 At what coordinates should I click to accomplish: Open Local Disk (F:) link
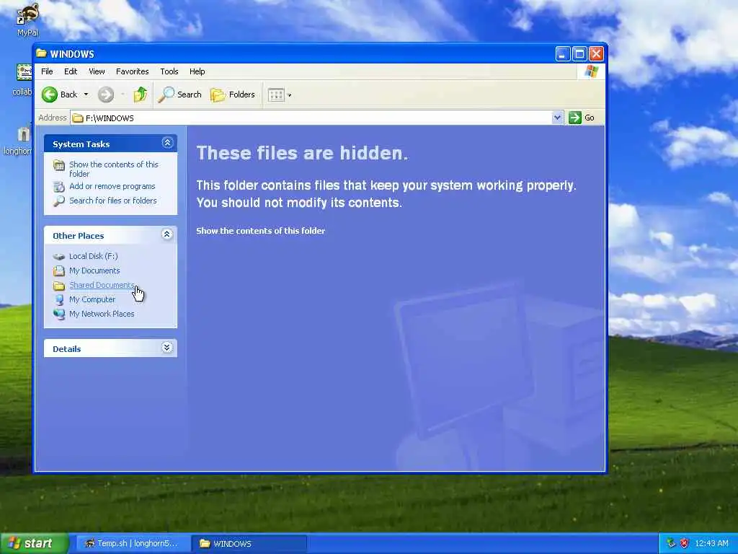[x=93, y=256]
